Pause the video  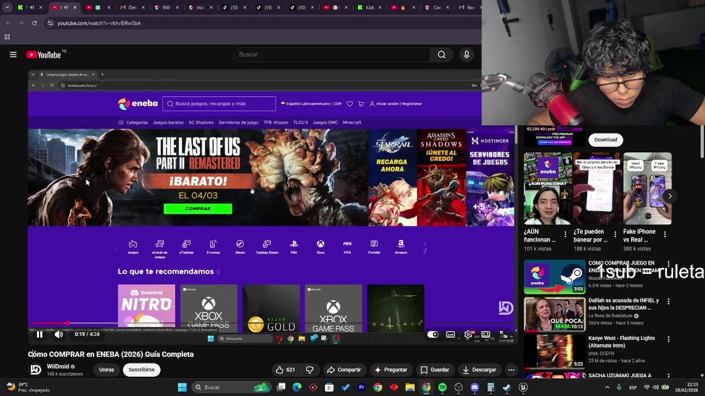pos(40,334)
